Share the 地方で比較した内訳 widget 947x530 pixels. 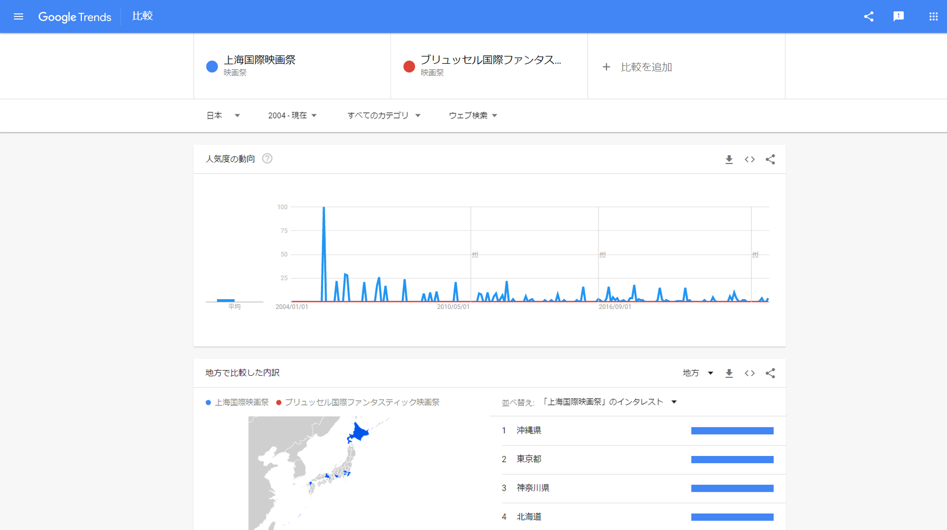(770, 373)
